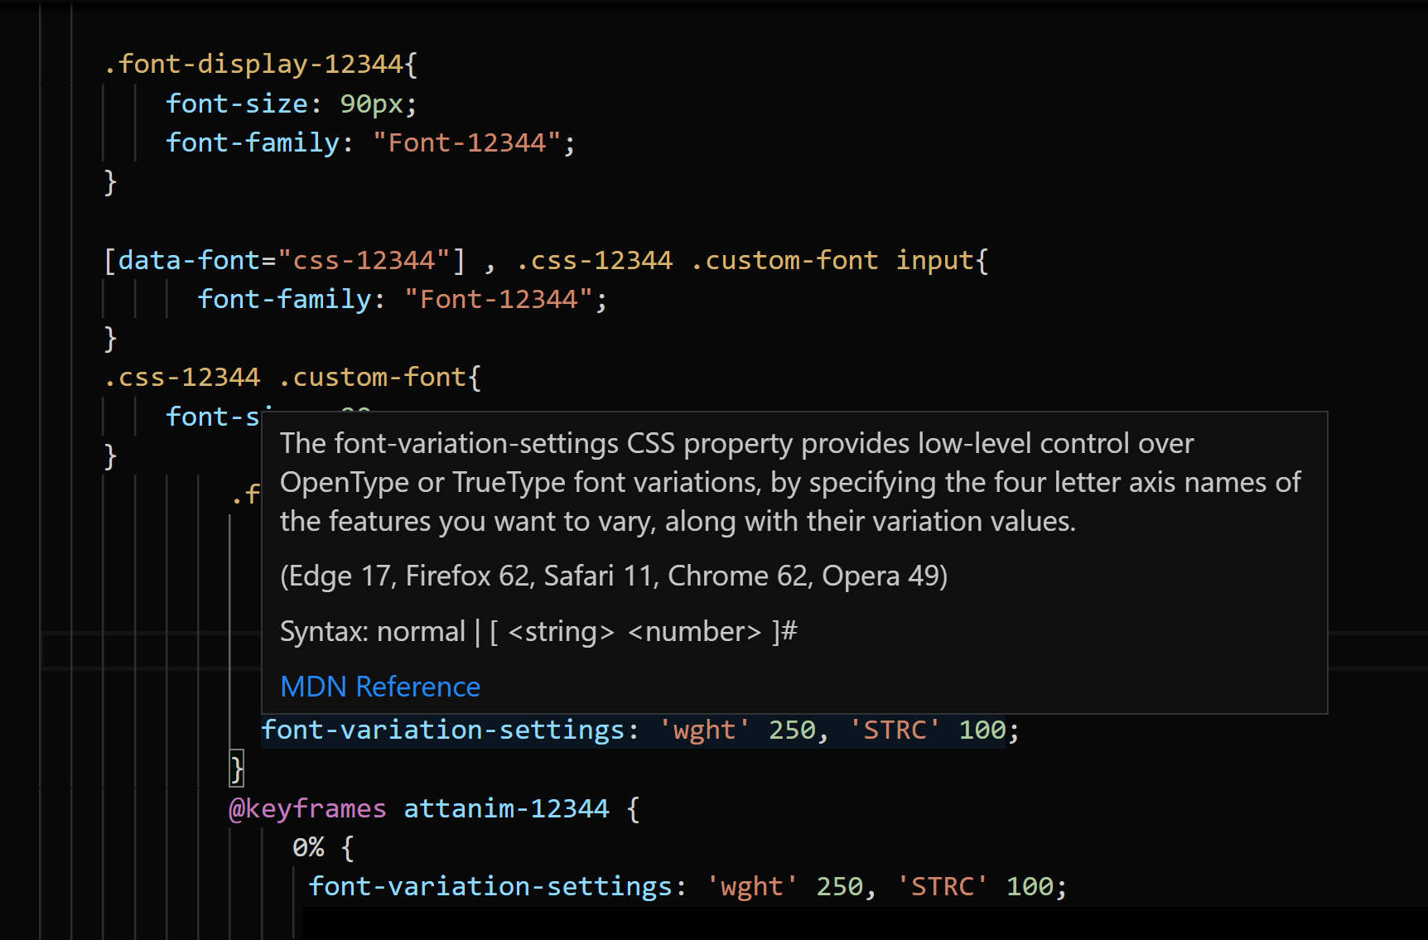Click value 100 inside 0% keyframe line

point(1030,886)
